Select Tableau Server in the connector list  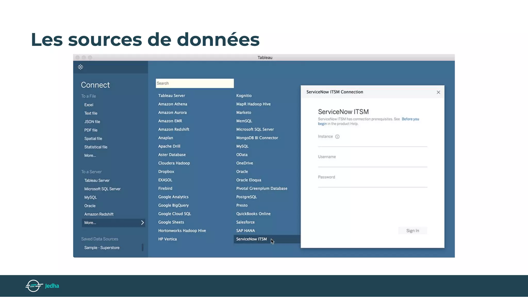point(172,96)
